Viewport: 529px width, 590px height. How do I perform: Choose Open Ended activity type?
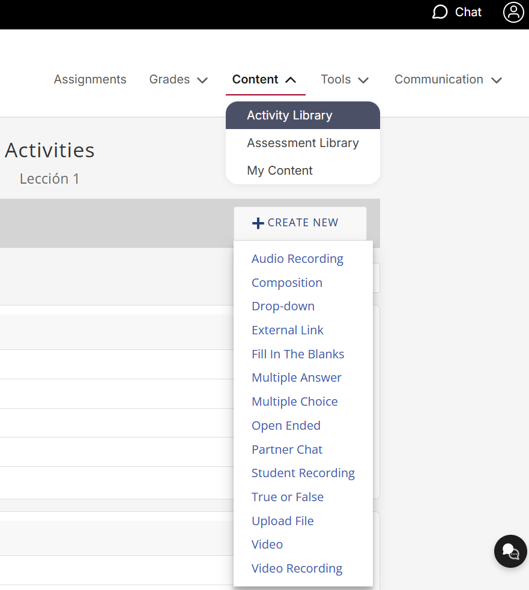[286, 426]
